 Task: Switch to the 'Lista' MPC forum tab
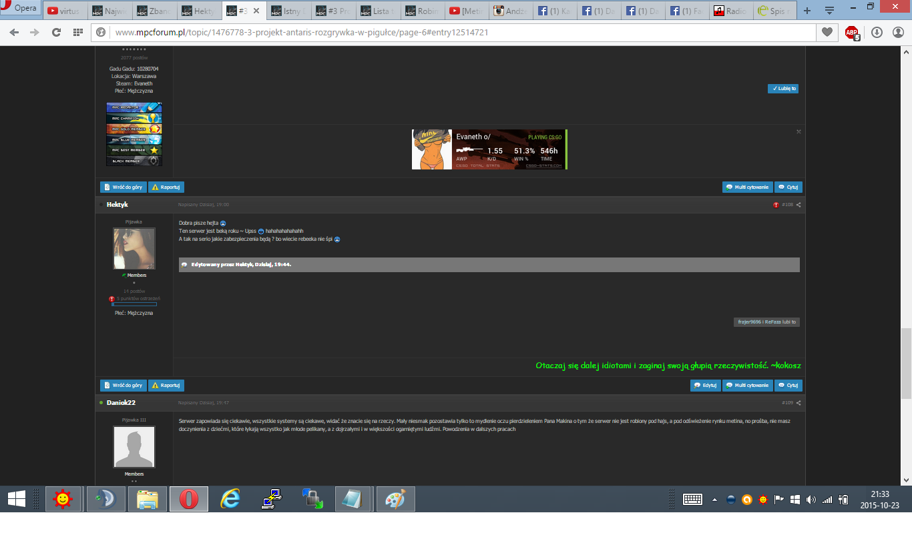[x=379, y=11]
